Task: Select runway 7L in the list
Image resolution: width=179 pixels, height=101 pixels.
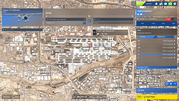Action: (x=156, y=51)
